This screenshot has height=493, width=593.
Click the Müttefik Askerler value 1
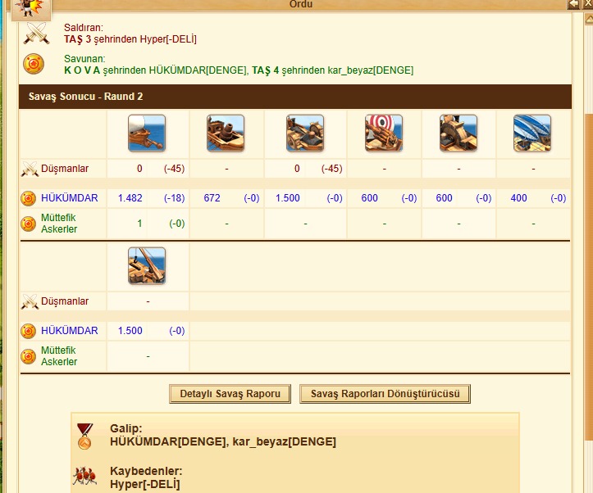coord(139,224)
